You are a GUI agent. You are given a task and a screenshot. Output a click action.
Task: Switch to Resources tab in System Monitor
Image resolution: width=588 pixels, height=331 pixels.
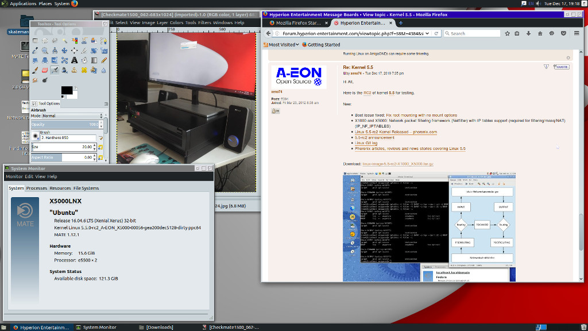coord(60,188)
